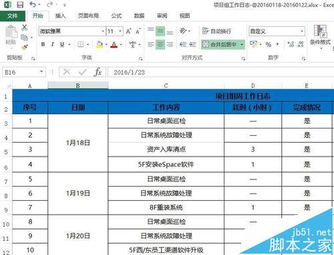Click the Insert Function fx button
This screenshot has height=255, width=334.
(x=98, y=72)
